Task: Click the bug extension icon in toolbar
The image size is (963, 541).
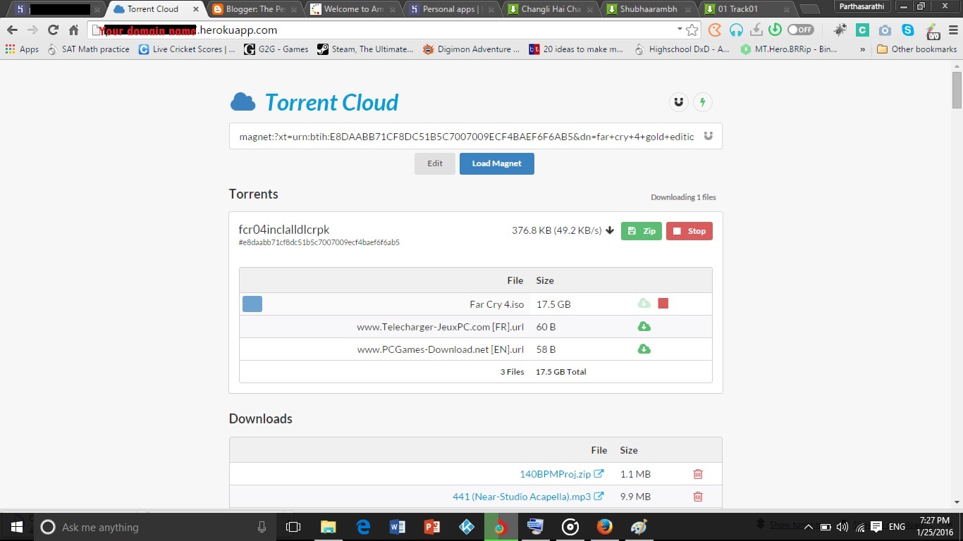Action: point(840,30)
